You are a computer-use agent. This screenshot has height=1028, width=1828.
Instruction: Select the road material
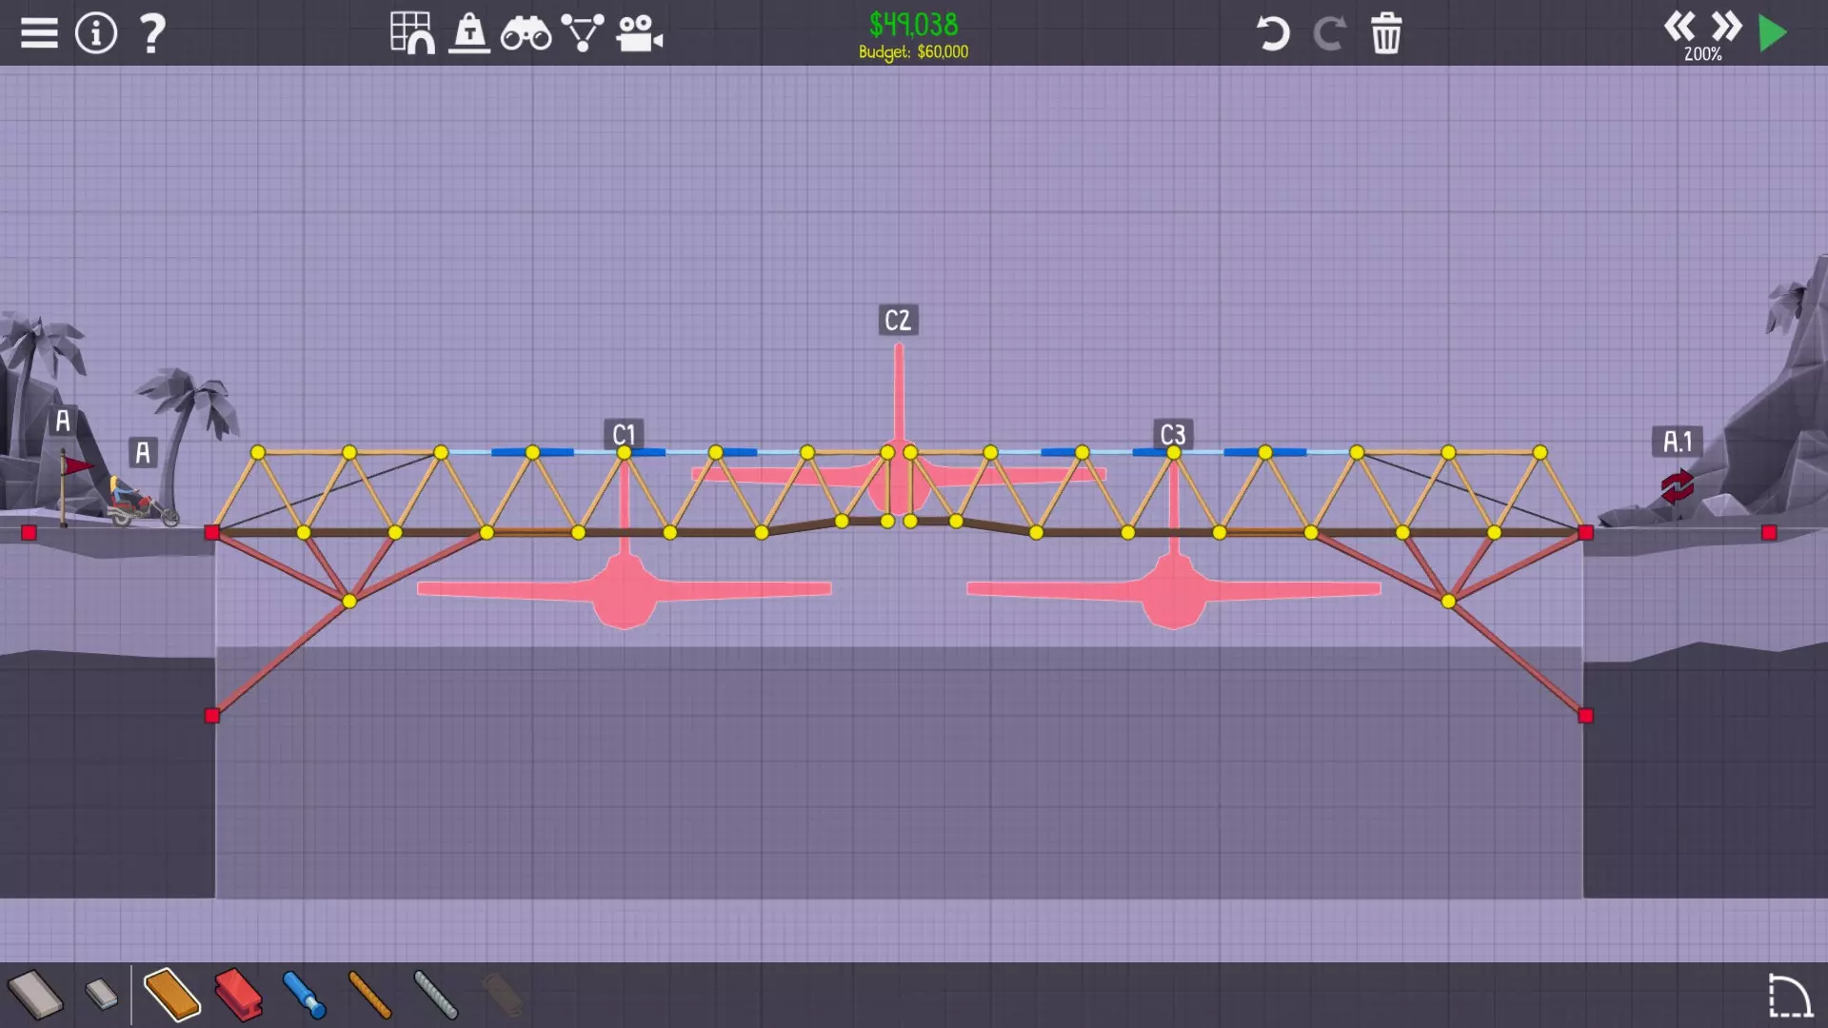pyautogui.click(x=35, y=995)
